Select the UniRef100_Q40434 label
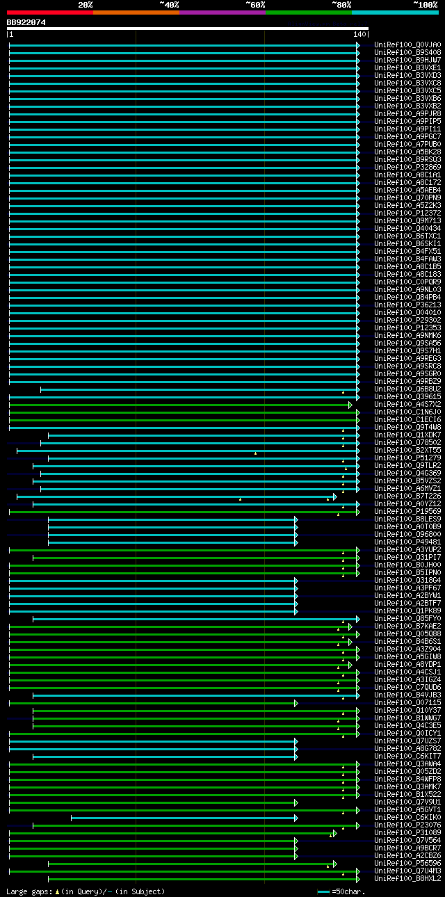The height and width of the screenshot is (897, 445). coord(407,228)
